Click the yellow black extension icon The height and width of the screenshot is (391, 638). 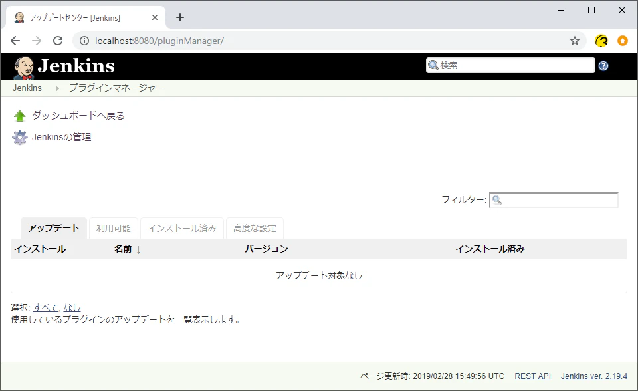pyautogui.click(x=601, y=41)
